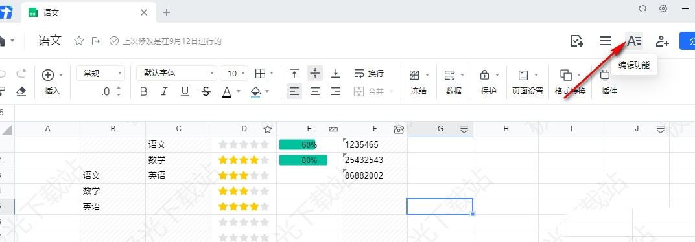Click the 冻结 freeze button
This screenshot has height=242, width=695.
tap(418, 82)
